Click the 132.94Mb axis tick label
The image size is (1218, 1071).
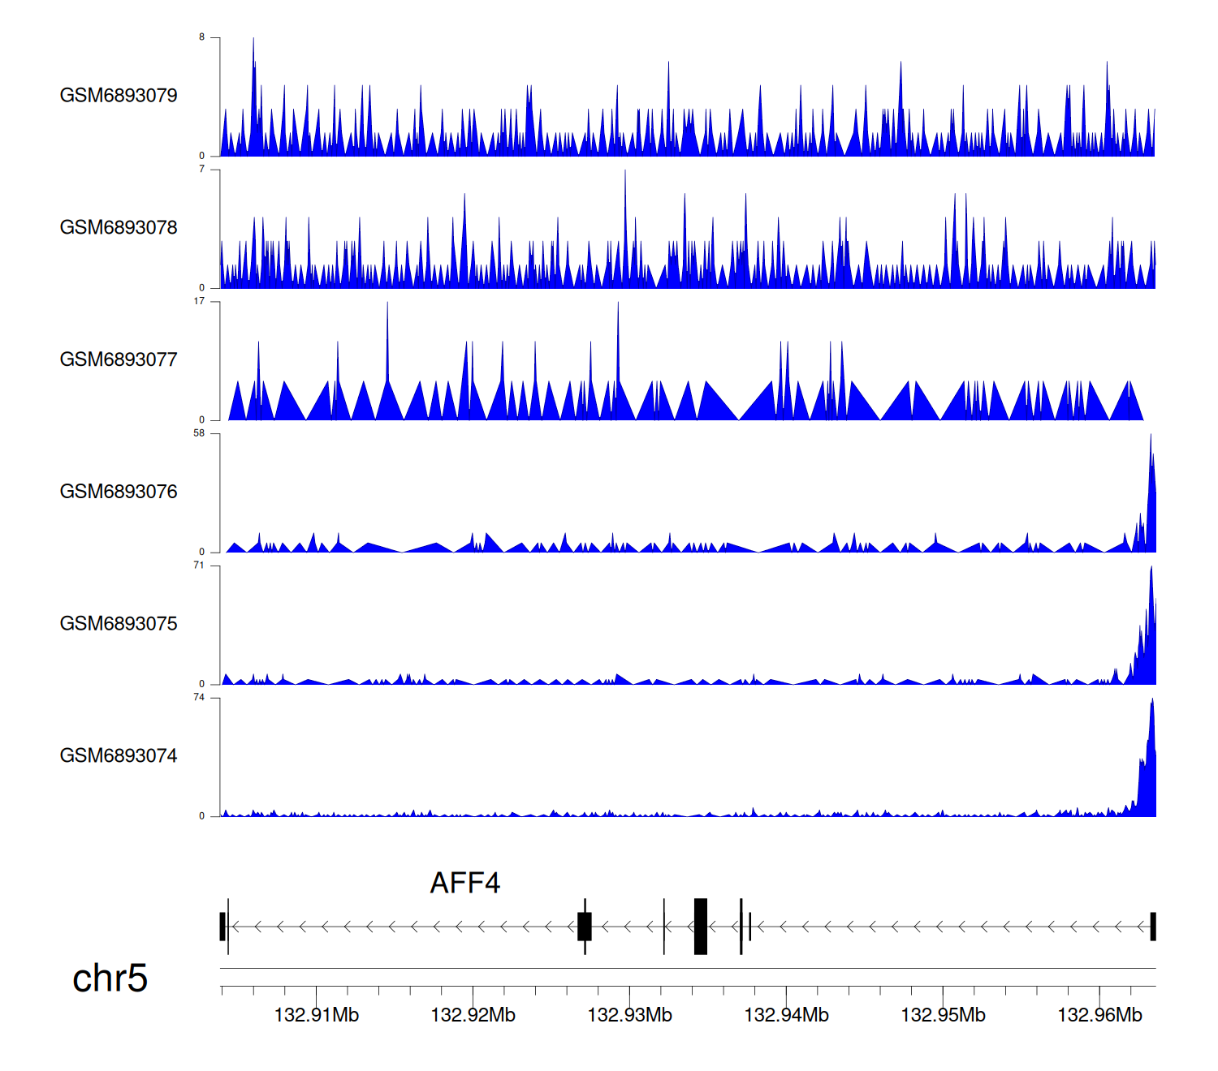point(786,1015)
